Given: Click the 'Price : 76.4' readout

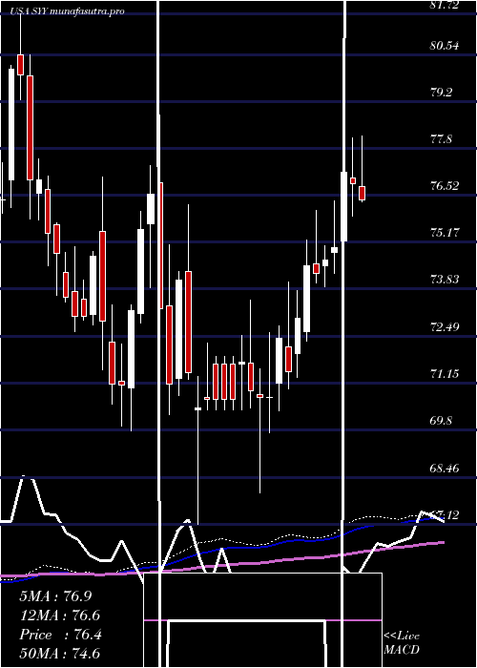Looking at the screenshot, I should point(60,635).
